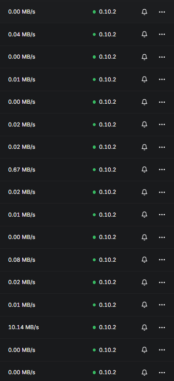
Task: Select the 0.04 MB/s network value
Action: pyautogui.click(x=22, y=34)
